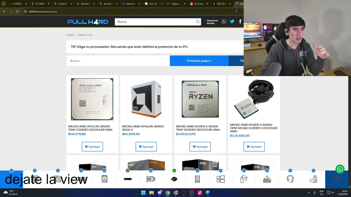Viewport: 351px width, 197px height.
Task: Go back with the browser back arrow
Action: [4, 11]
